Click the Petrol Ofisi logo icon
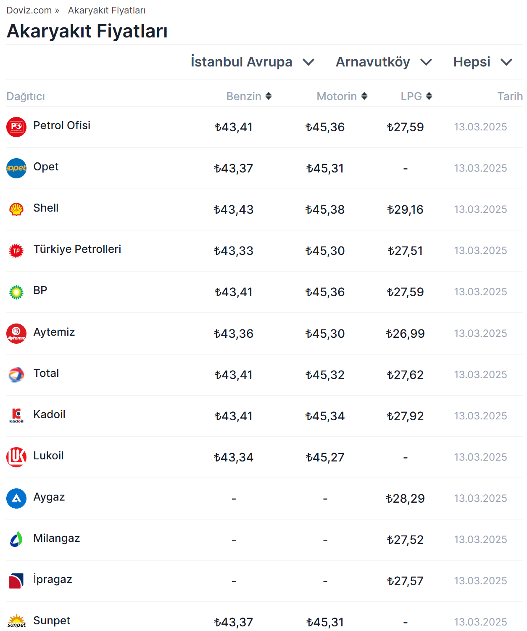527x631 pixels. pos(16,127)
